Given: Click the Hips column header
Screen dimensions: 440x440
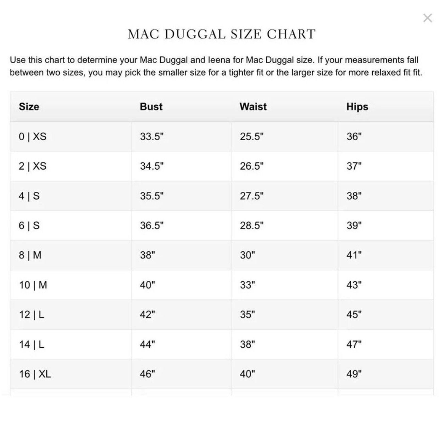Looking at the screenshot, I should click(357, 107).
